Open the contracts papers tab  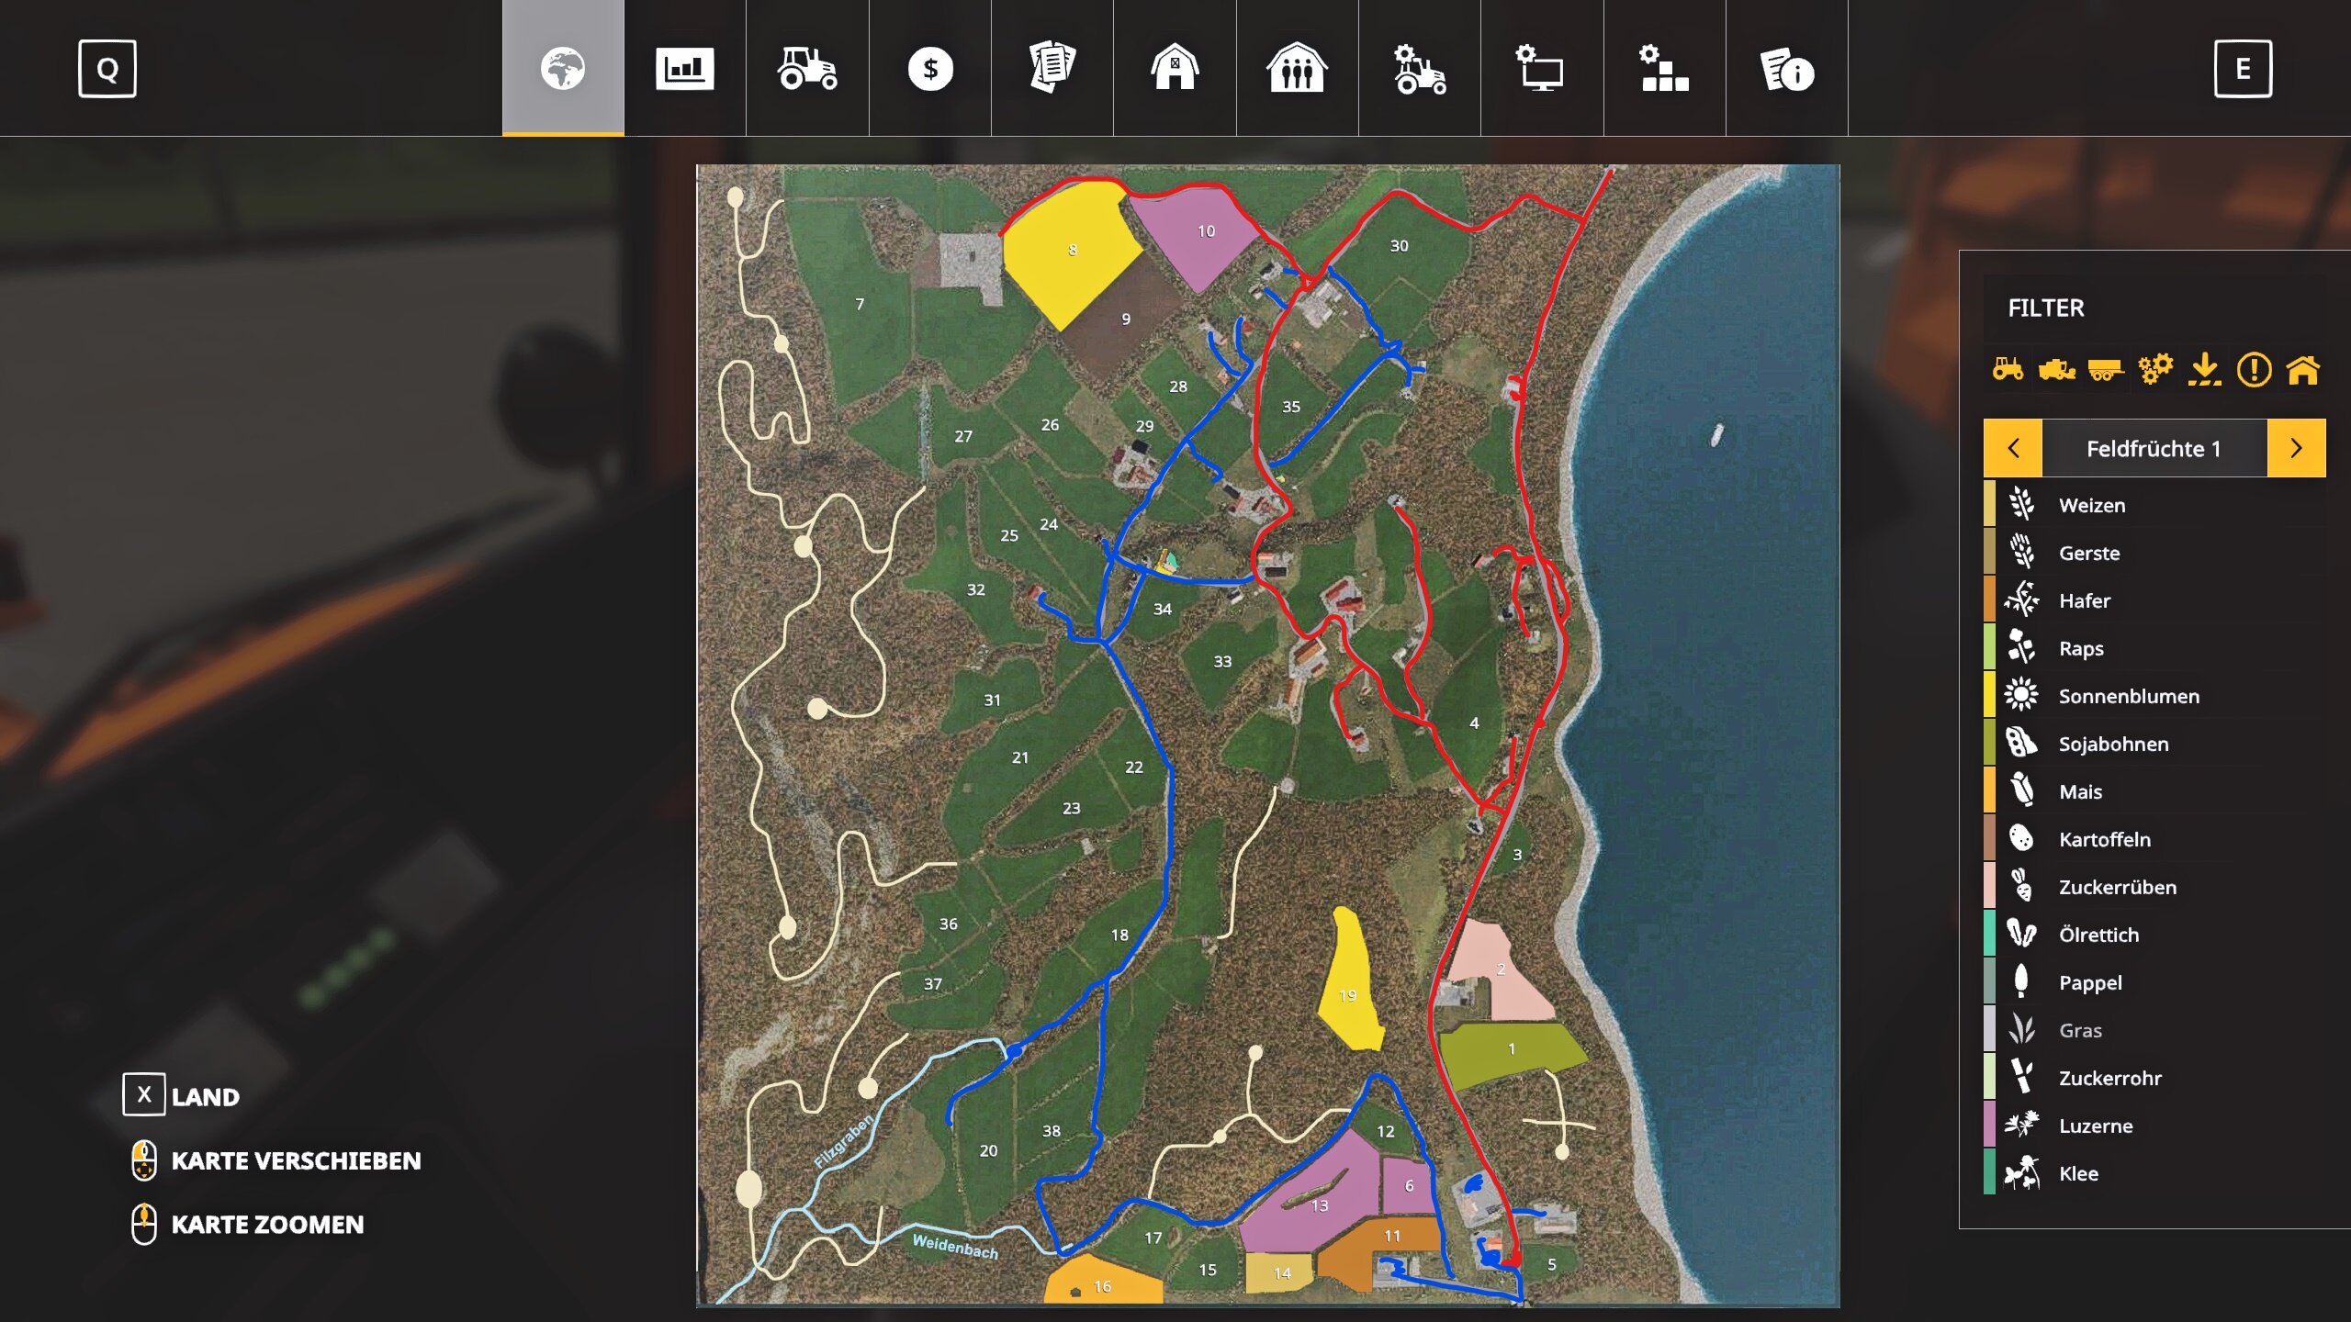1052,69
